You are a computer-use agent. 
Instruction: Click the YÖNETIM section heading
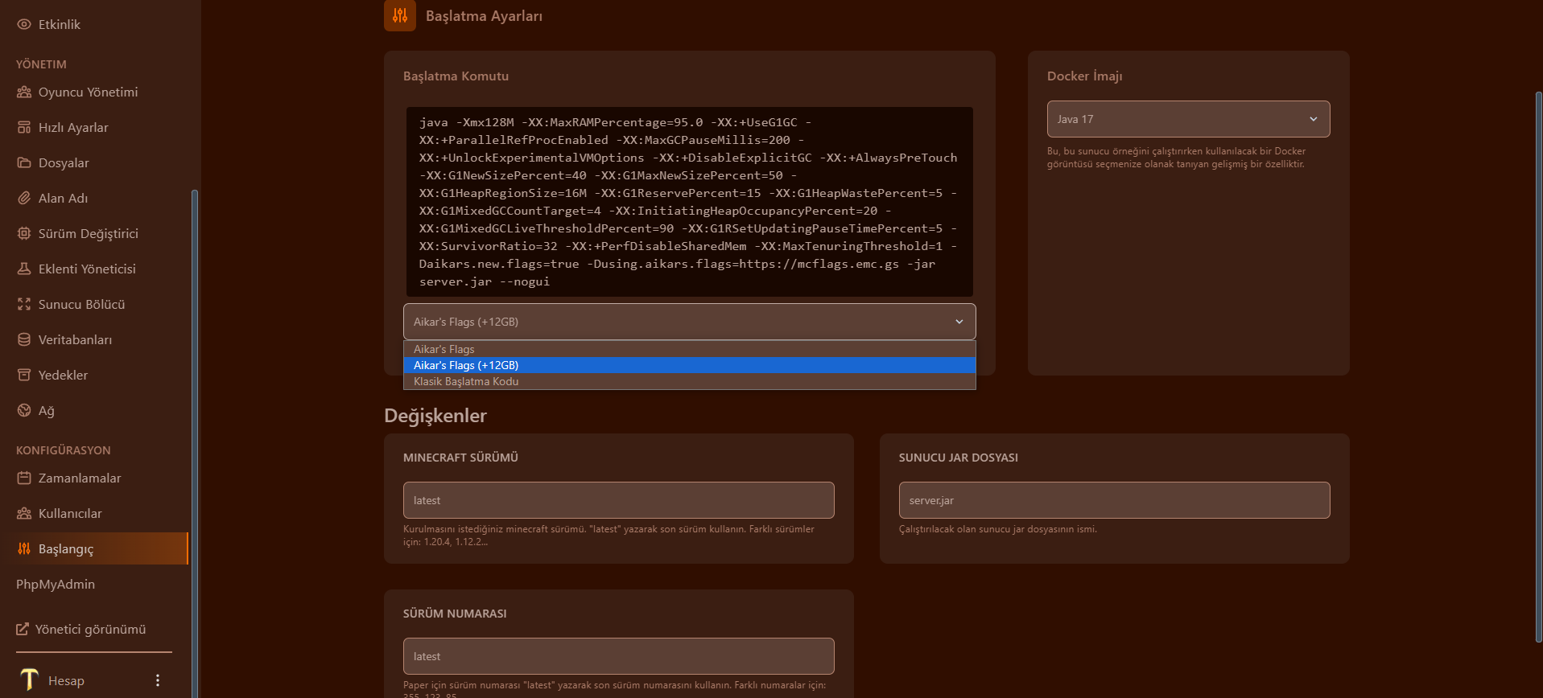click(41, 64)
